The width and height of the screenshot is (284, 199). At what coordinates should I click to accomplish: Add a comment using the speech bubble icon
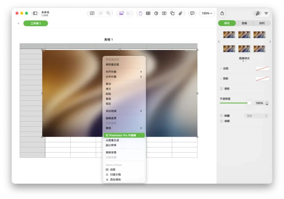pos(192,13)
